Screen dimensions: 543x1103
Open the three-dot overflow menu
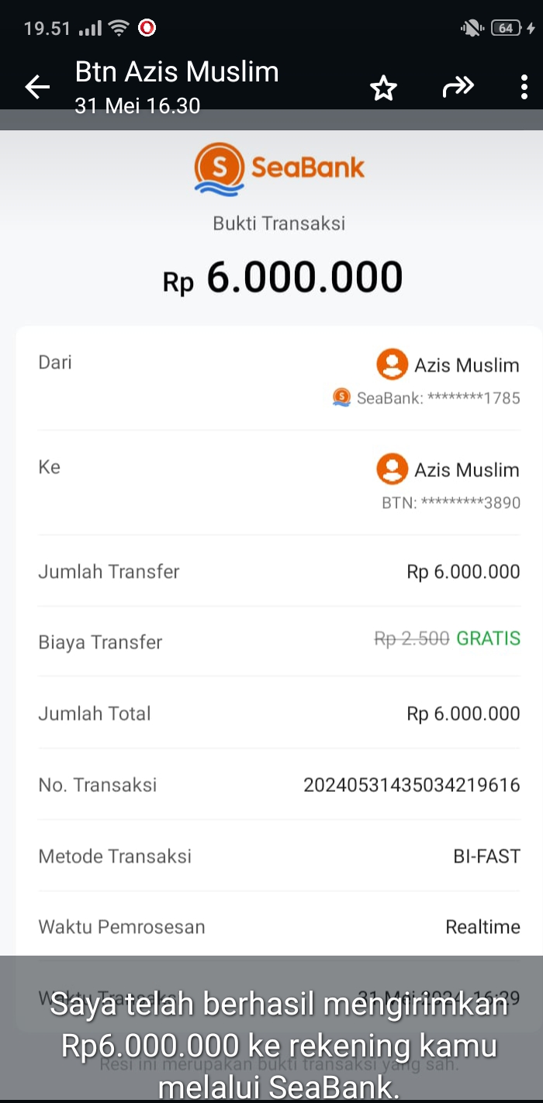[524, 88]
